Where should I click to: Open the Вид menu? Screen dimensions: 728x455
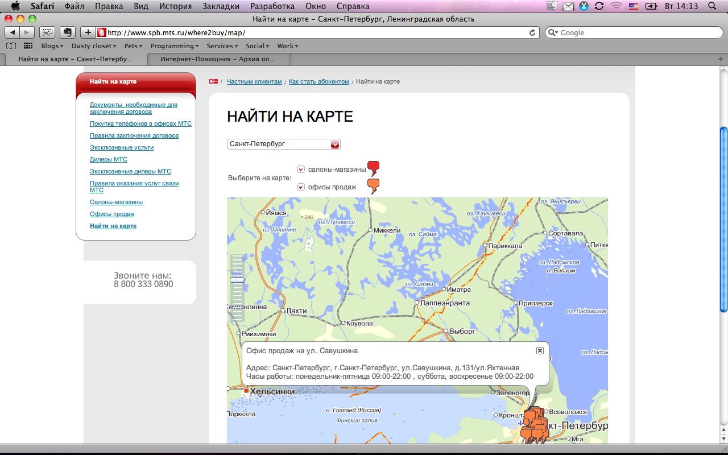[141, 6]
